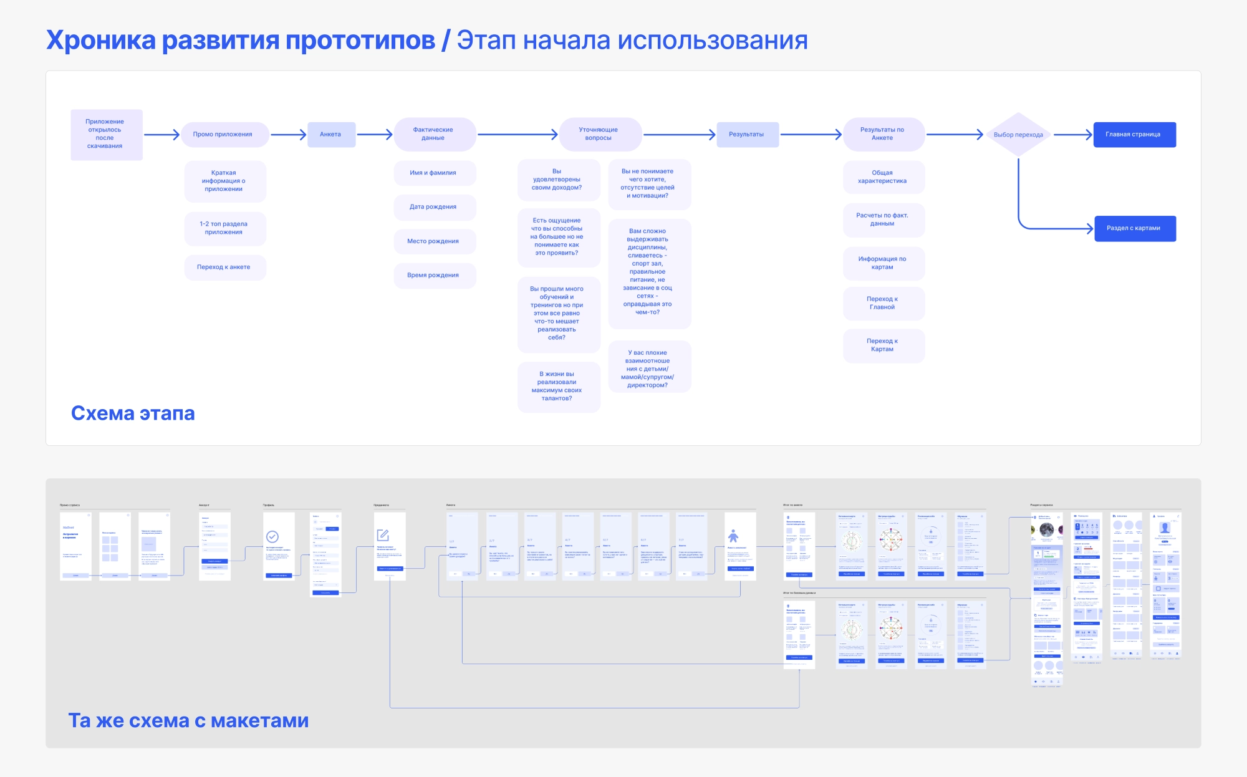Switch to the Женский tab in the gender selector
1247x777 pixels.
click(x=332, y=529)
